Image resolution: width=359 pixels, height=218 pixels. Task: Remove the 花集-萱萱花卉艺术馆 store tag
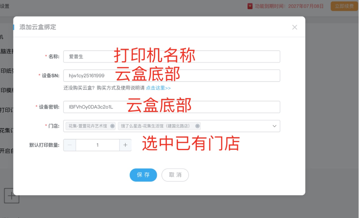tap(112, 126)
